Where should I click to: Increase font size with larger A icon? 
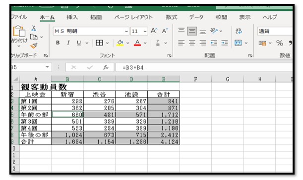(154, 31)
